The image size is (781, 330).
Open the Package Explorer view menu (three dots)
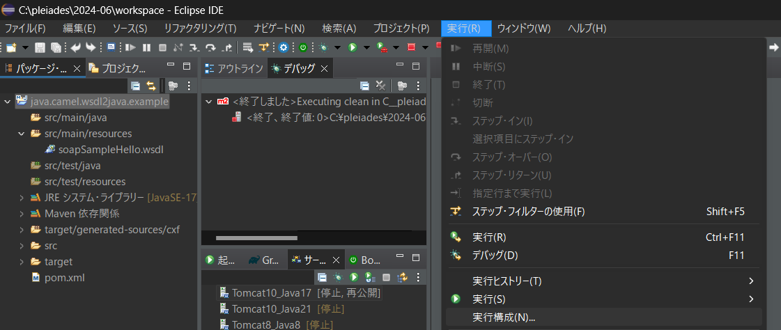pyautogui.click(x=189, y=86)
